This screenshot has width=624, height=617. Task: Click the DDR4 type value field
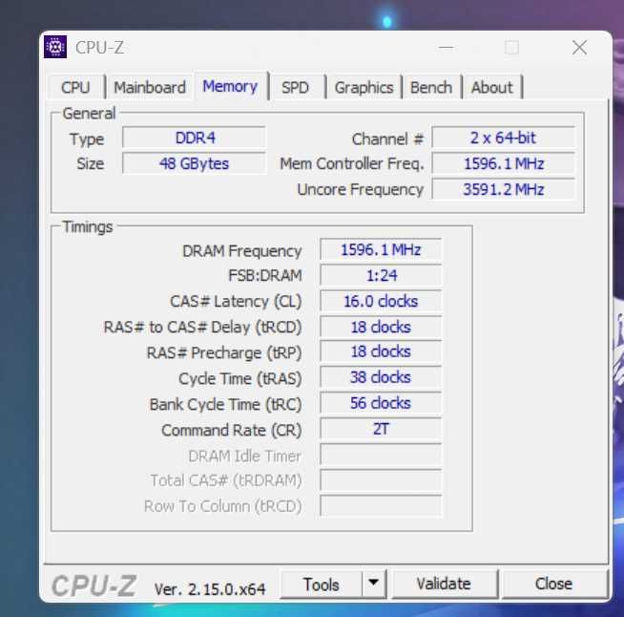click(x=195, y=138)
